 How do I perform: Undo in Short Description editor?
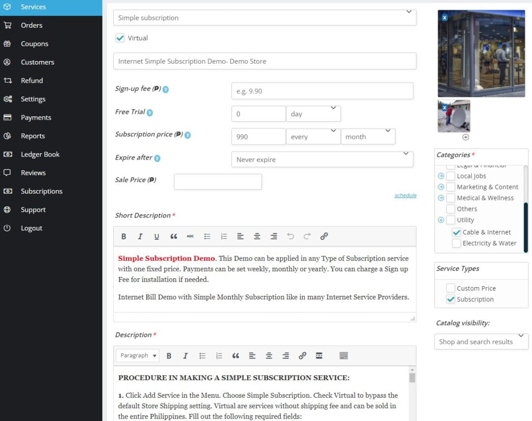click(x=291, y=236)
